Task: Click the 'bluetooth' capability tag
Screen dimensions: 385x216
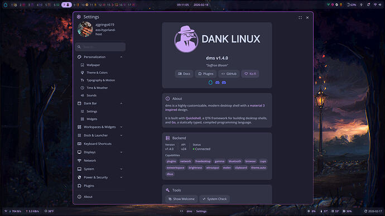Action: coord(235,161)
